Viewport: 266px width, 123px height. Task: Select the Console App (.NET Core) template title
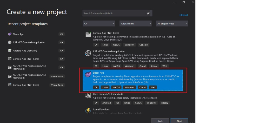[106, 33]
